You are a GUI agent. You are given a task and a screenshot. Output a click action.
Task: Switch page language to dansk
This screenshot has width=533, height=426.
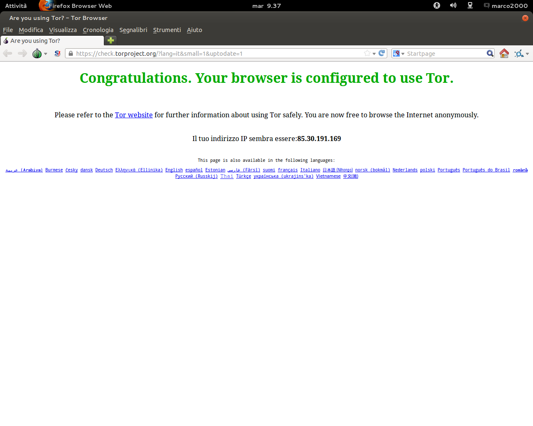point(87,170)
